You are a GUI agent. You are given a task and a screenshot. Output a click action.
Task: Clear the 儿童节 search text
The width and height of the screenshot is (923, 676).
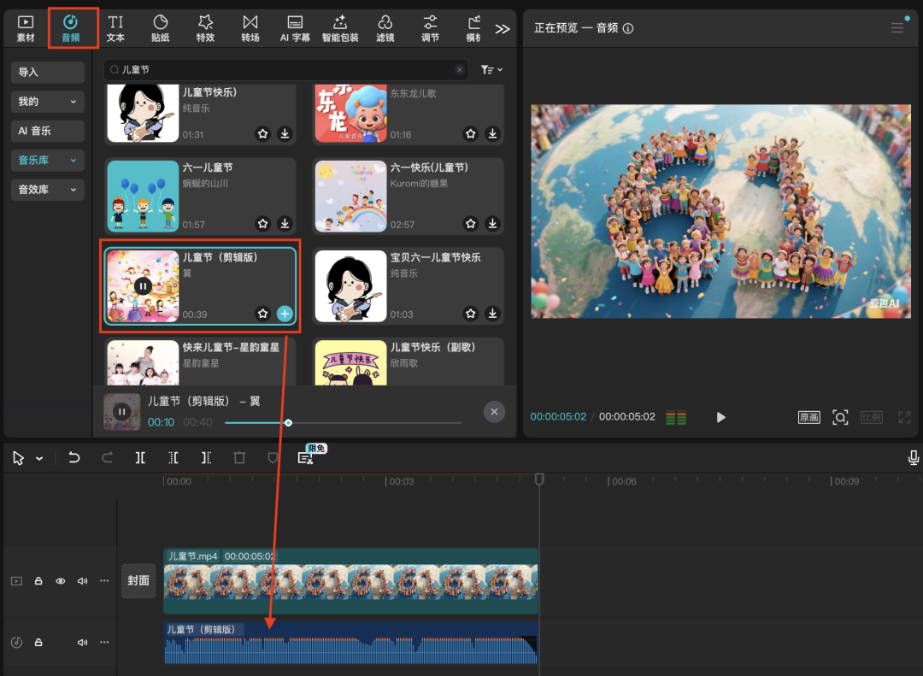click(x=460, y=70)
